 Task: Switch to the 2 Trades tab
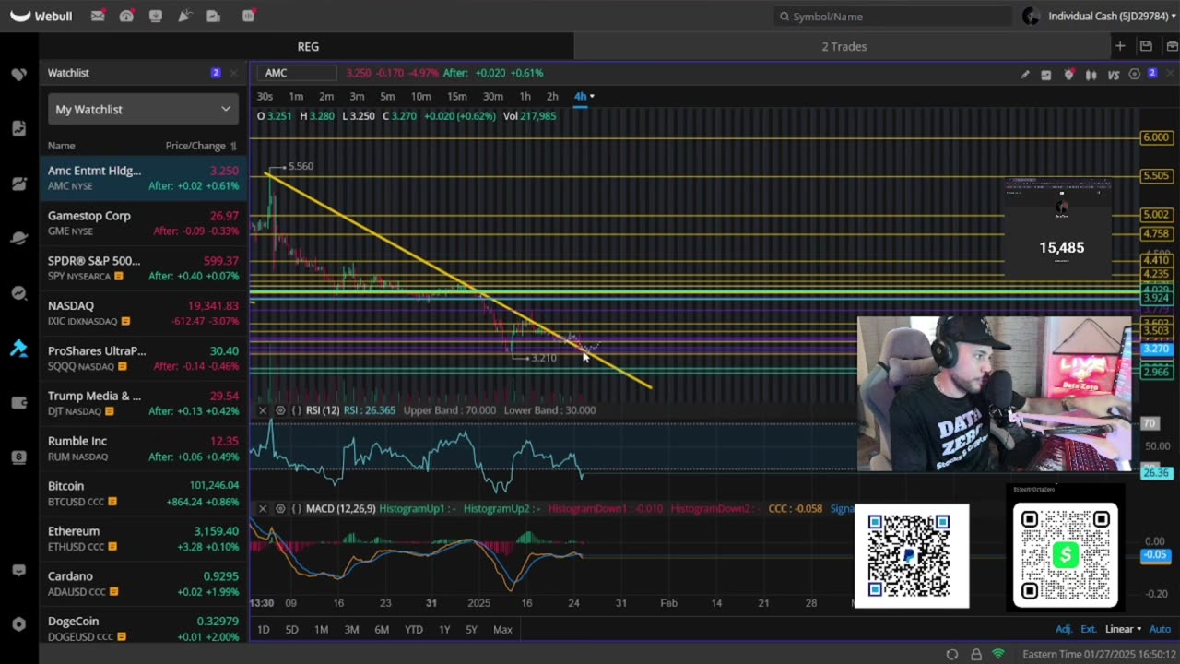pyautogui.click(x=844, y=46)
